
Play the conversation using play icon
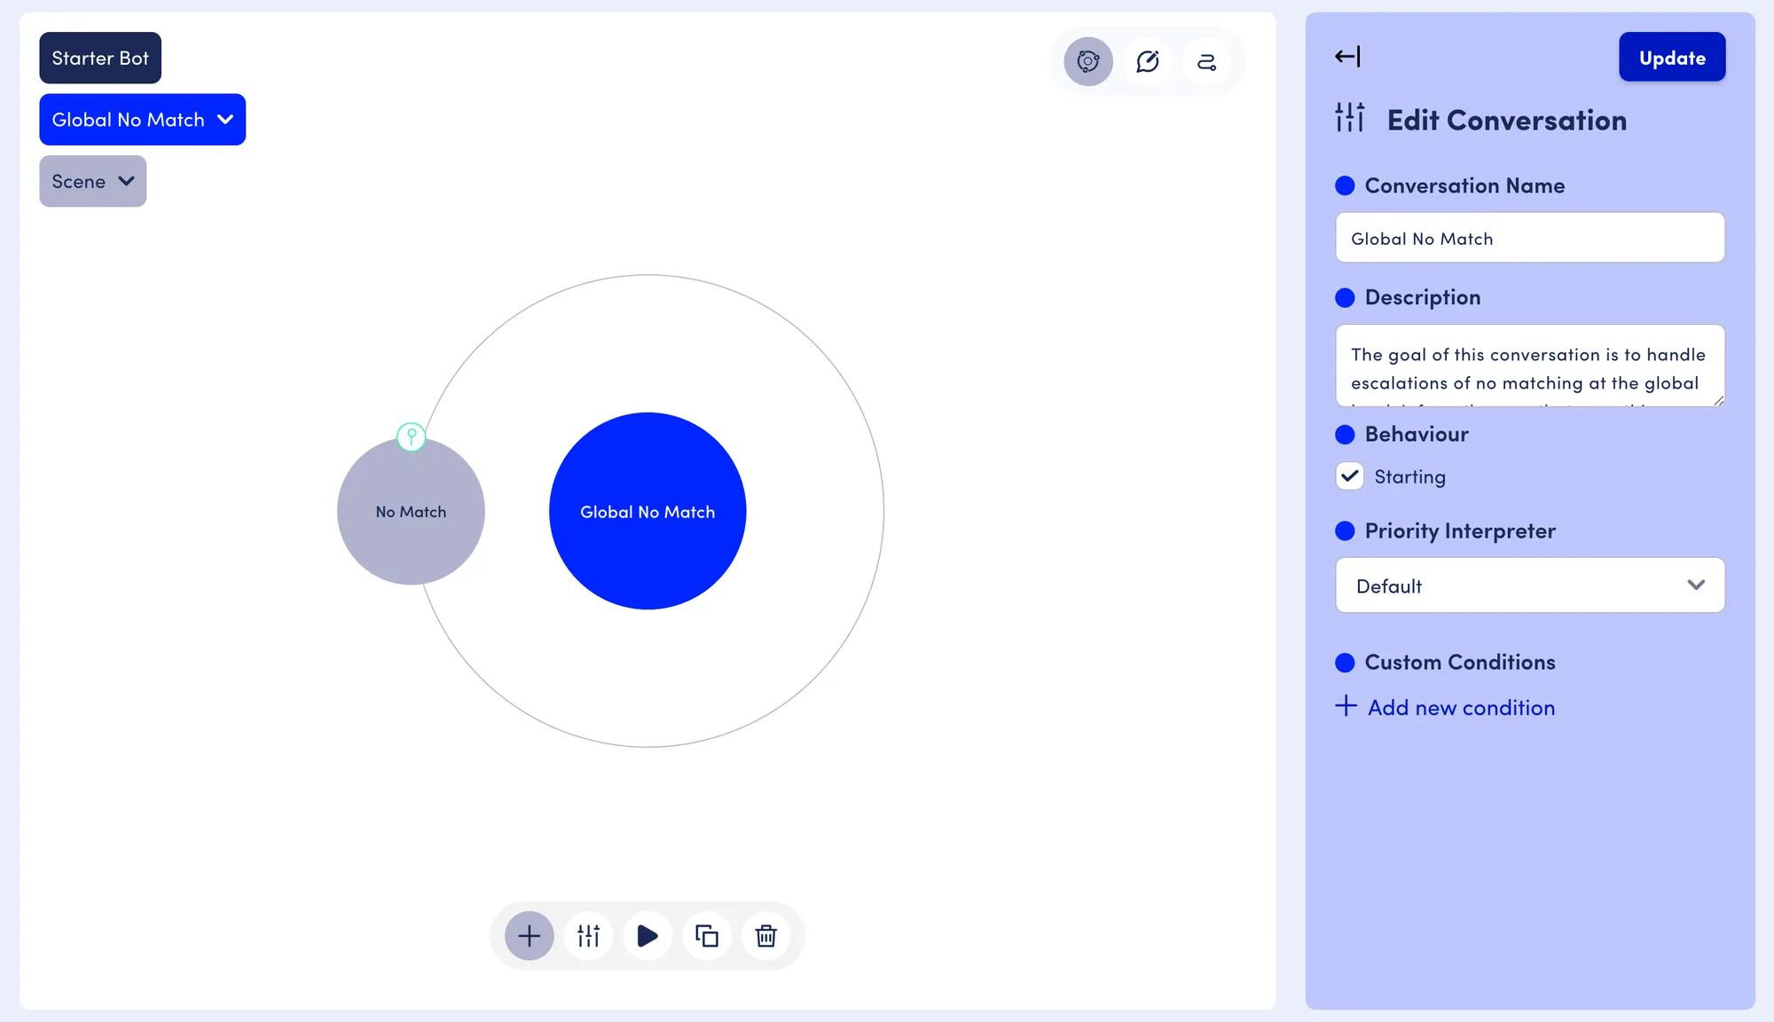pyautogui.click(x=648, y=935)
